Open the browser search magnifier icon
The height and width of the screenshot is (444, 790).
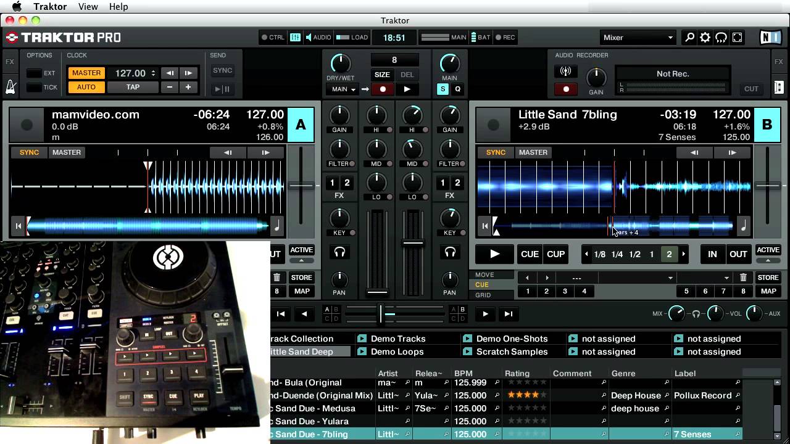pos(689,38)
